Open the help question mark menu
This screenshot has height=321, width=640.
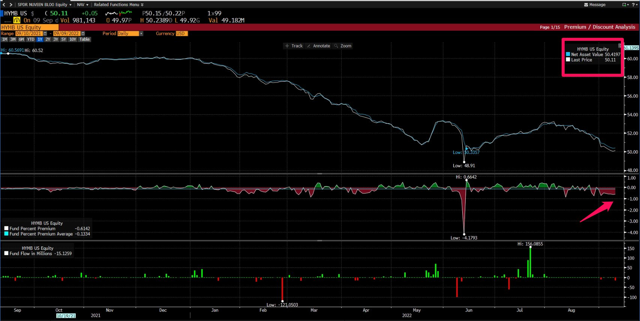point(634,4)
